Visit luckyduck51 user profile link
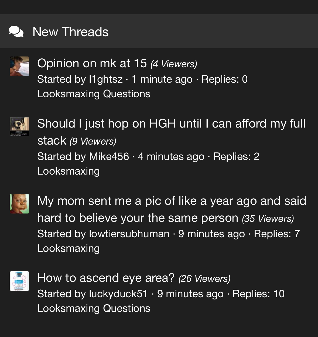This screenshot has width=318, height=337. (118, 294)
